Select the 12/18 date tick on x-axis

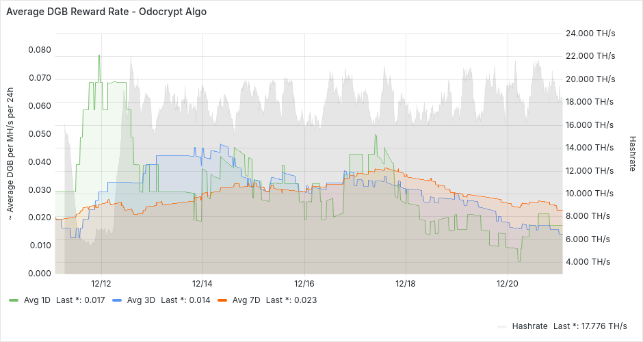pyautogui.click(x=406, y=282)
